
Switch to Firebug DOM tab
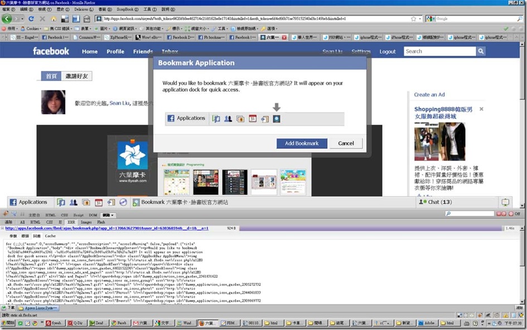pyautogui.click(x=93, y=215)
